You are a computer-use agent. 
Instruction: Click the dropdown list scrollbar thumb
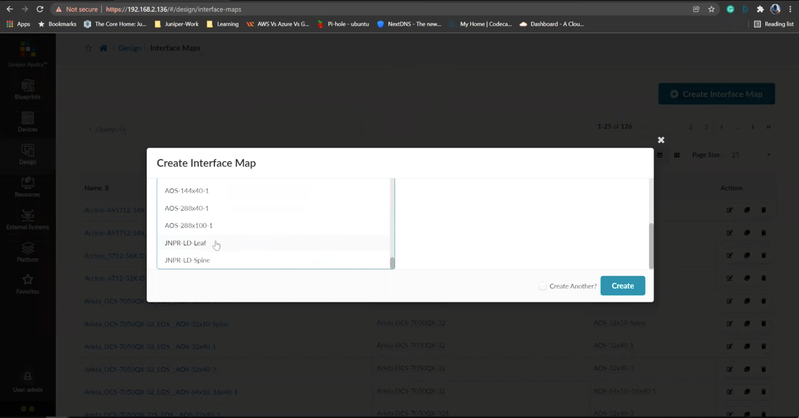[392, 263]
